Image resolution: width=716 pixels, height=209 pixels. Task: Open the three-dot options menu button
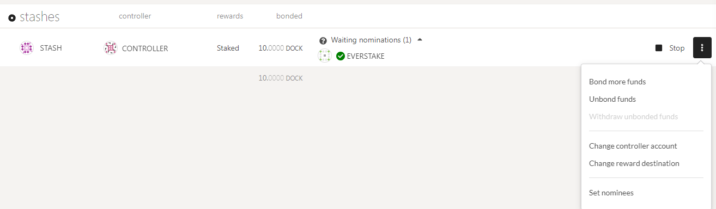coord(702,48)
